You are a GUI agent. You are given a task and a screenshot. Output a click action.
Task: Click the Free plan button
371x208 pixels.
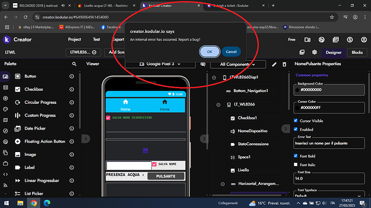pos(291,40)
